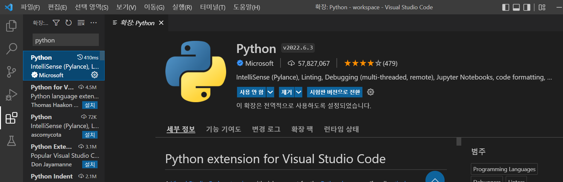Click Programming Languages category tag

click(504, 169)
